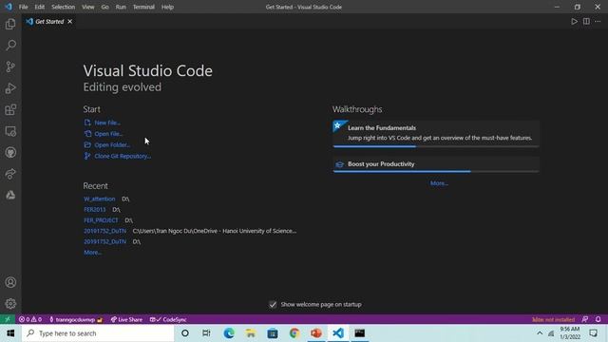Open recent 20191752_DuTN in OneDrive path
Image resolution: width=608 pixels, height=342 pixels.
point(105,231)
